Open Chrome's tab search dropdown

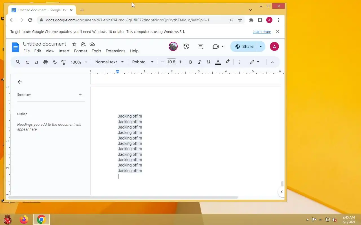[250, 10]
